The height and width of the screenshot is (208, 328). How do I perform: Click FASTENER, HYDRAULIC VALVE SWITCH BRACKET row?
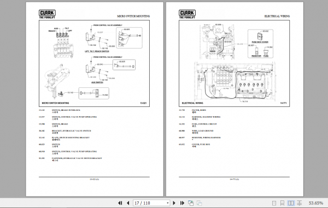pos(71,159)
